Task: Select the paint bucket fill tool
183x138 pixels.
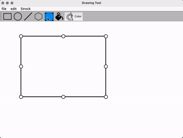Action: pos(59,16)
